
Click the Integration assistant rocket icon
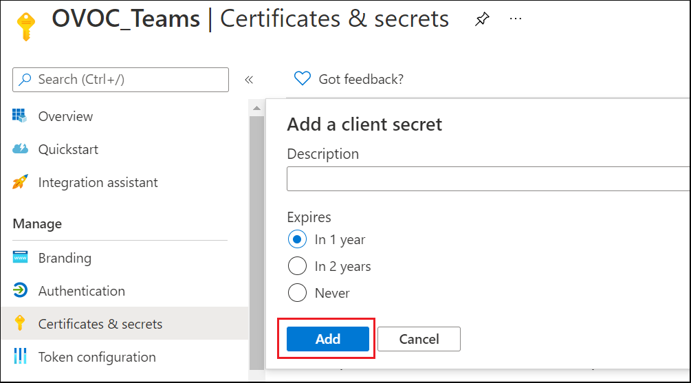pos(20,182)
